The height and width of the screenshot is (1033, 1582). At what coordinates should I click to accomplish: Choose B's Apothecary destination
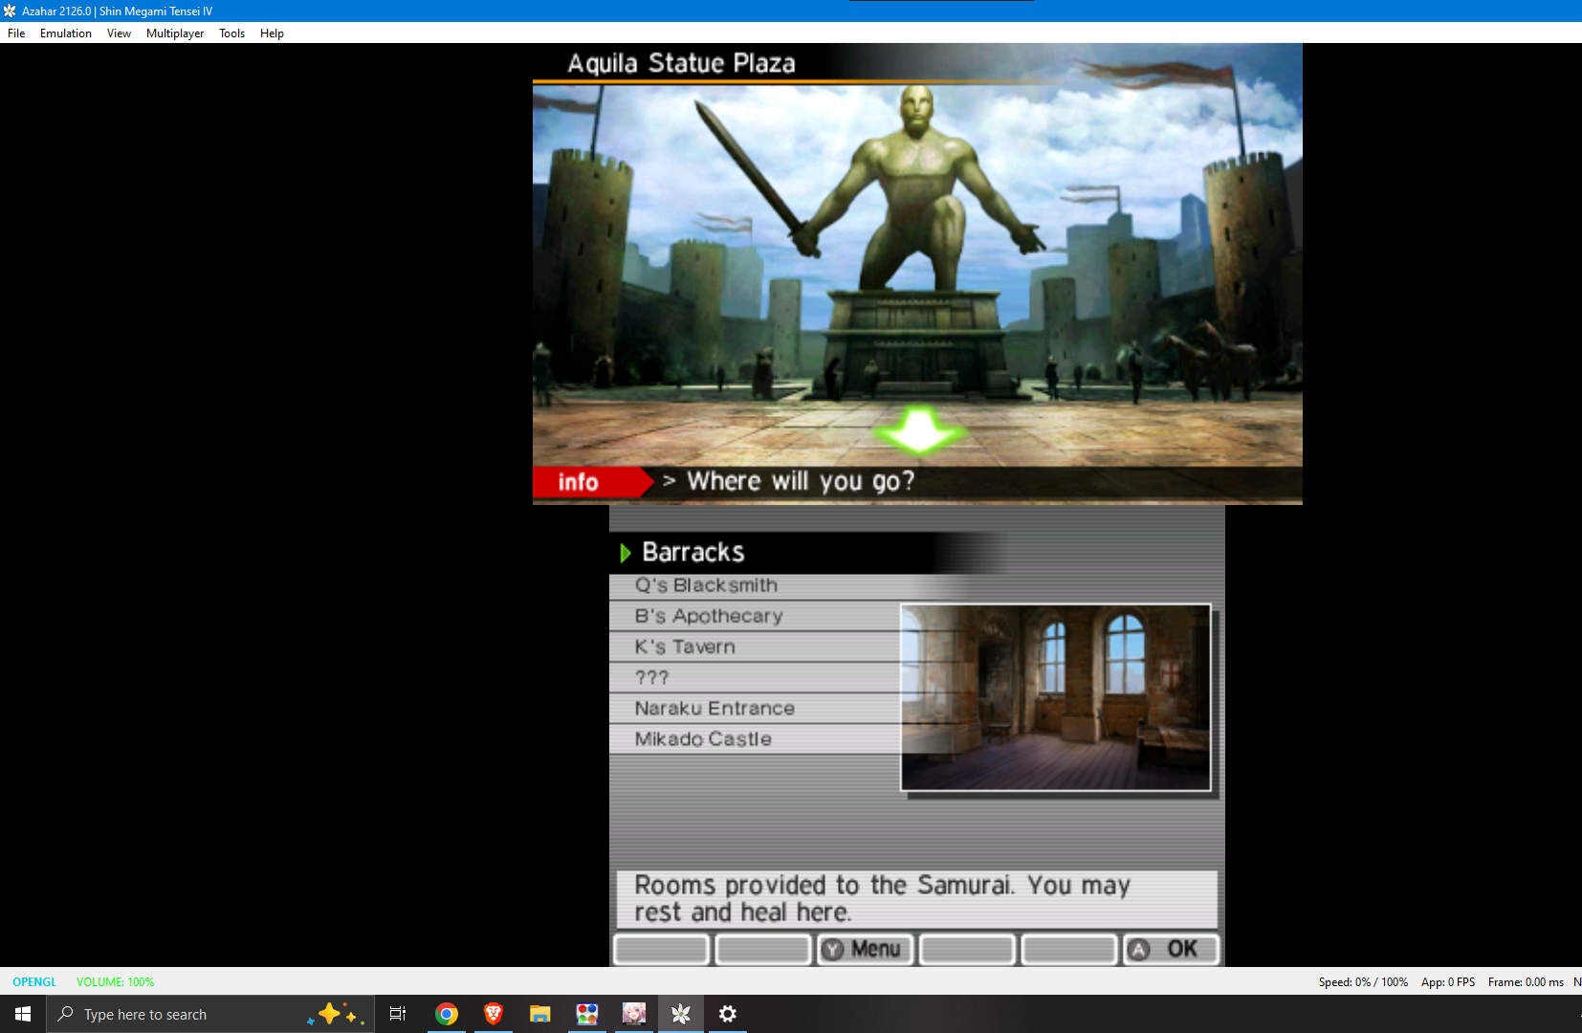click(755, 616)
